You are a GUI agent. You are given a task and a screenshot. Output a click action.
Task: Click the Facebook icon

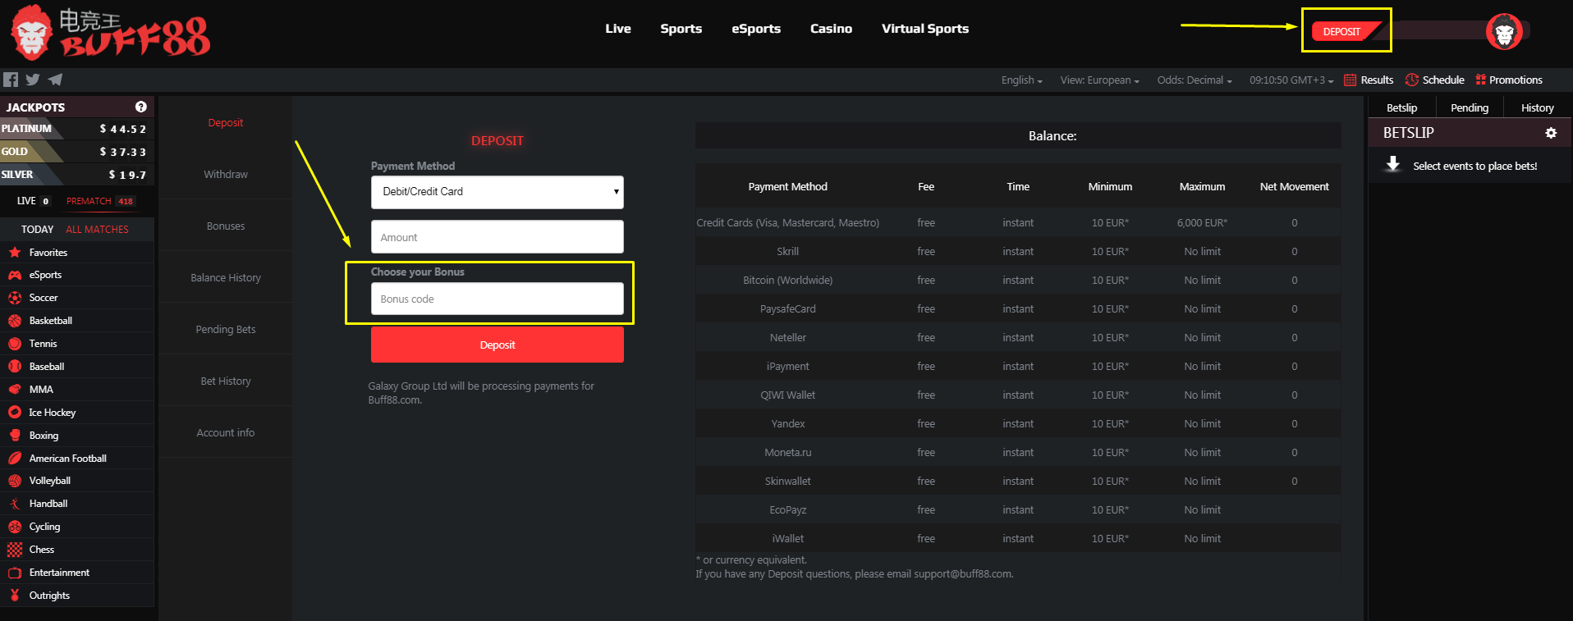click(11, 80)
